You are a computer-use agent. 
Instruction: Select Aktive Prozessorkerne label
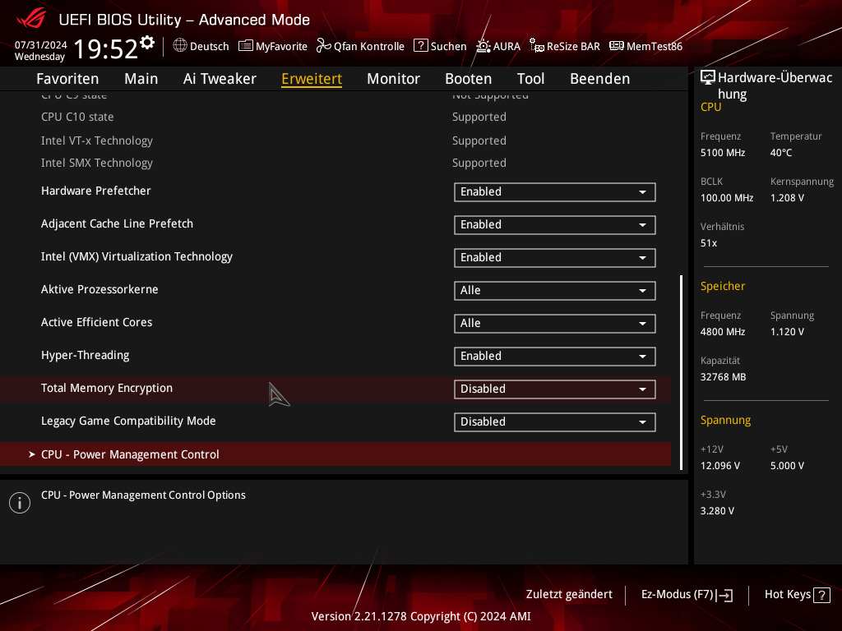click(x=99, y=289)
